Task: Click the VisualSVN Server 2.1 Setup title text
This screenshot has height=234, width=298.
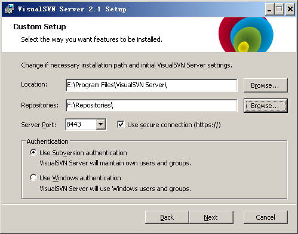Action: coord(72,9)
